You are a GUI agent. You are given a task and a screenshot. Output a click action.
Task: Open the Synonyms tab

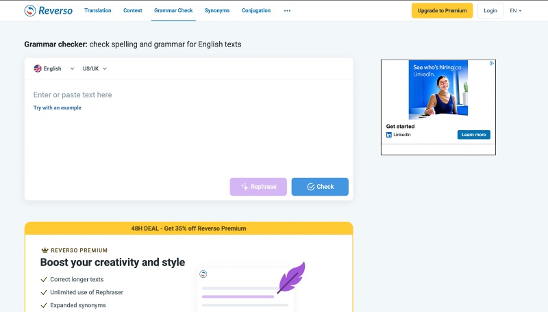click(217, 10)
